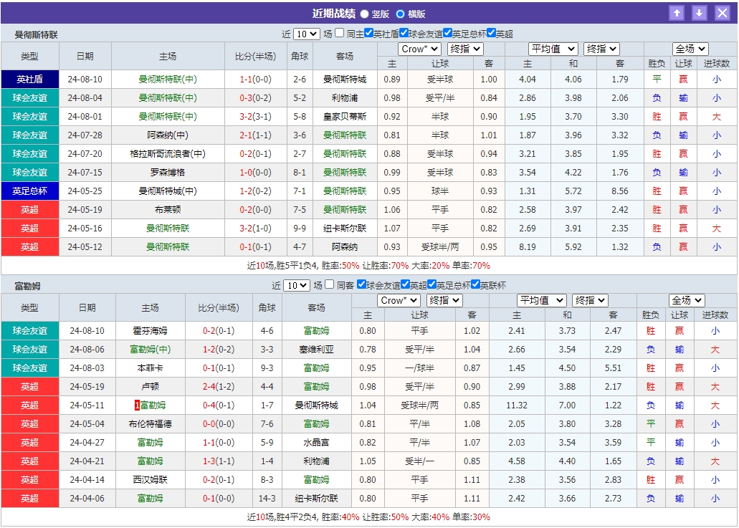
Task: Click the upward arrow icon in the title bar
Action: tap(676, 13)
